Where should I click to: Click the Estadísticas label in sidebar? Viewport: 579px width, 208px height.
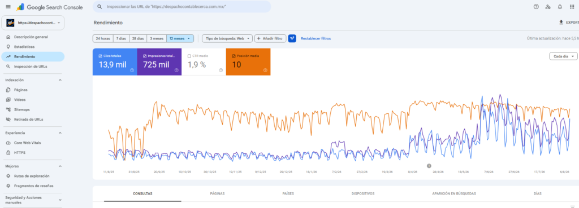point(24,47)
